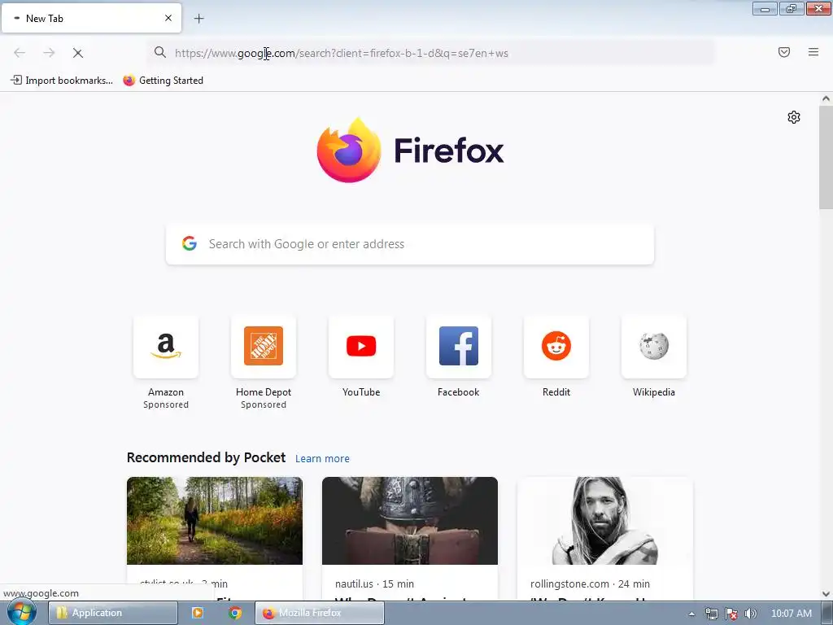Go back with the back arrow

coord(20,53)
